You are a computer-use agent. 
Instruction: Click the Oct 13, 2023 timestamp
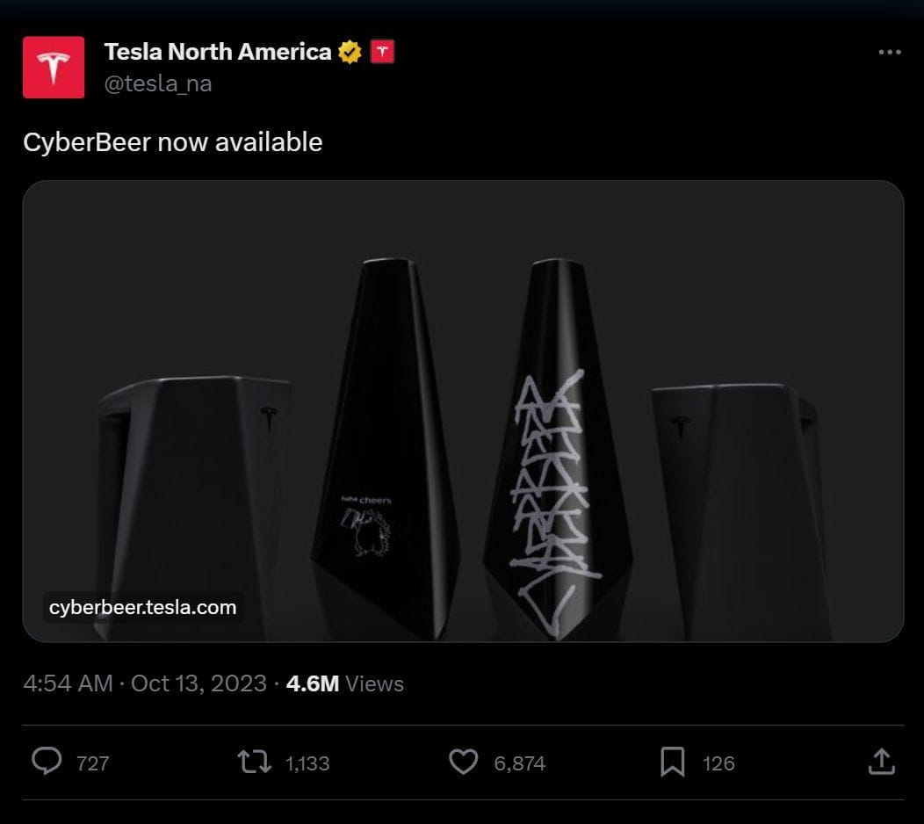point(199,683)
